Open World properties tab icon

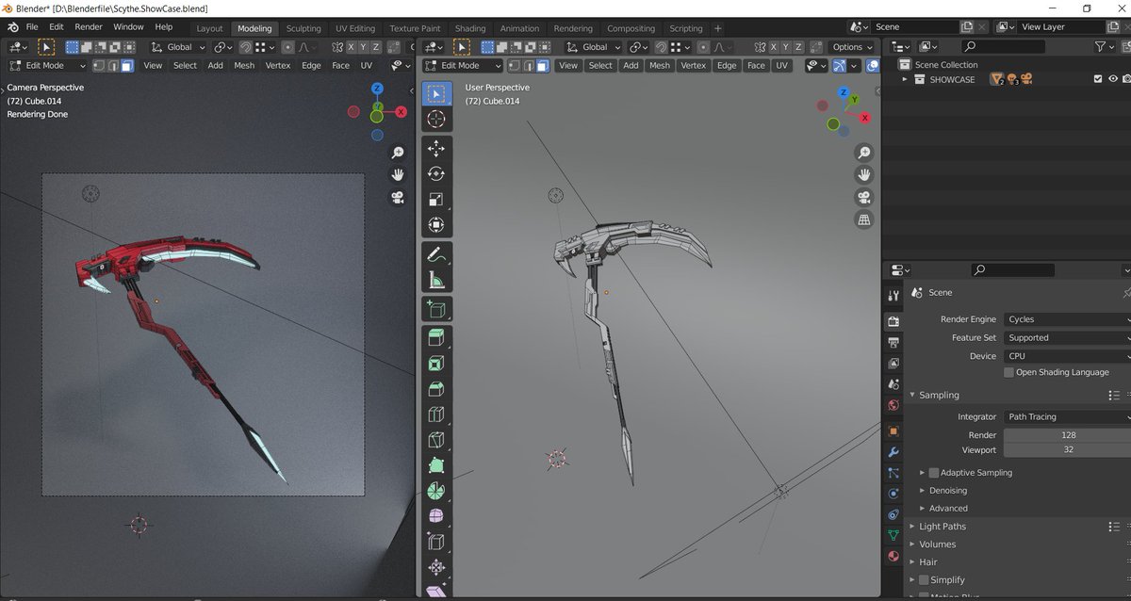893,405
